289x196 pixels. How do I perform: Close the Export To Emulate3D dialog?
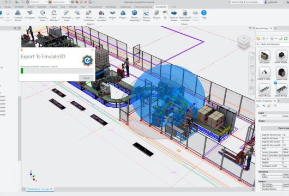[93, 50]
